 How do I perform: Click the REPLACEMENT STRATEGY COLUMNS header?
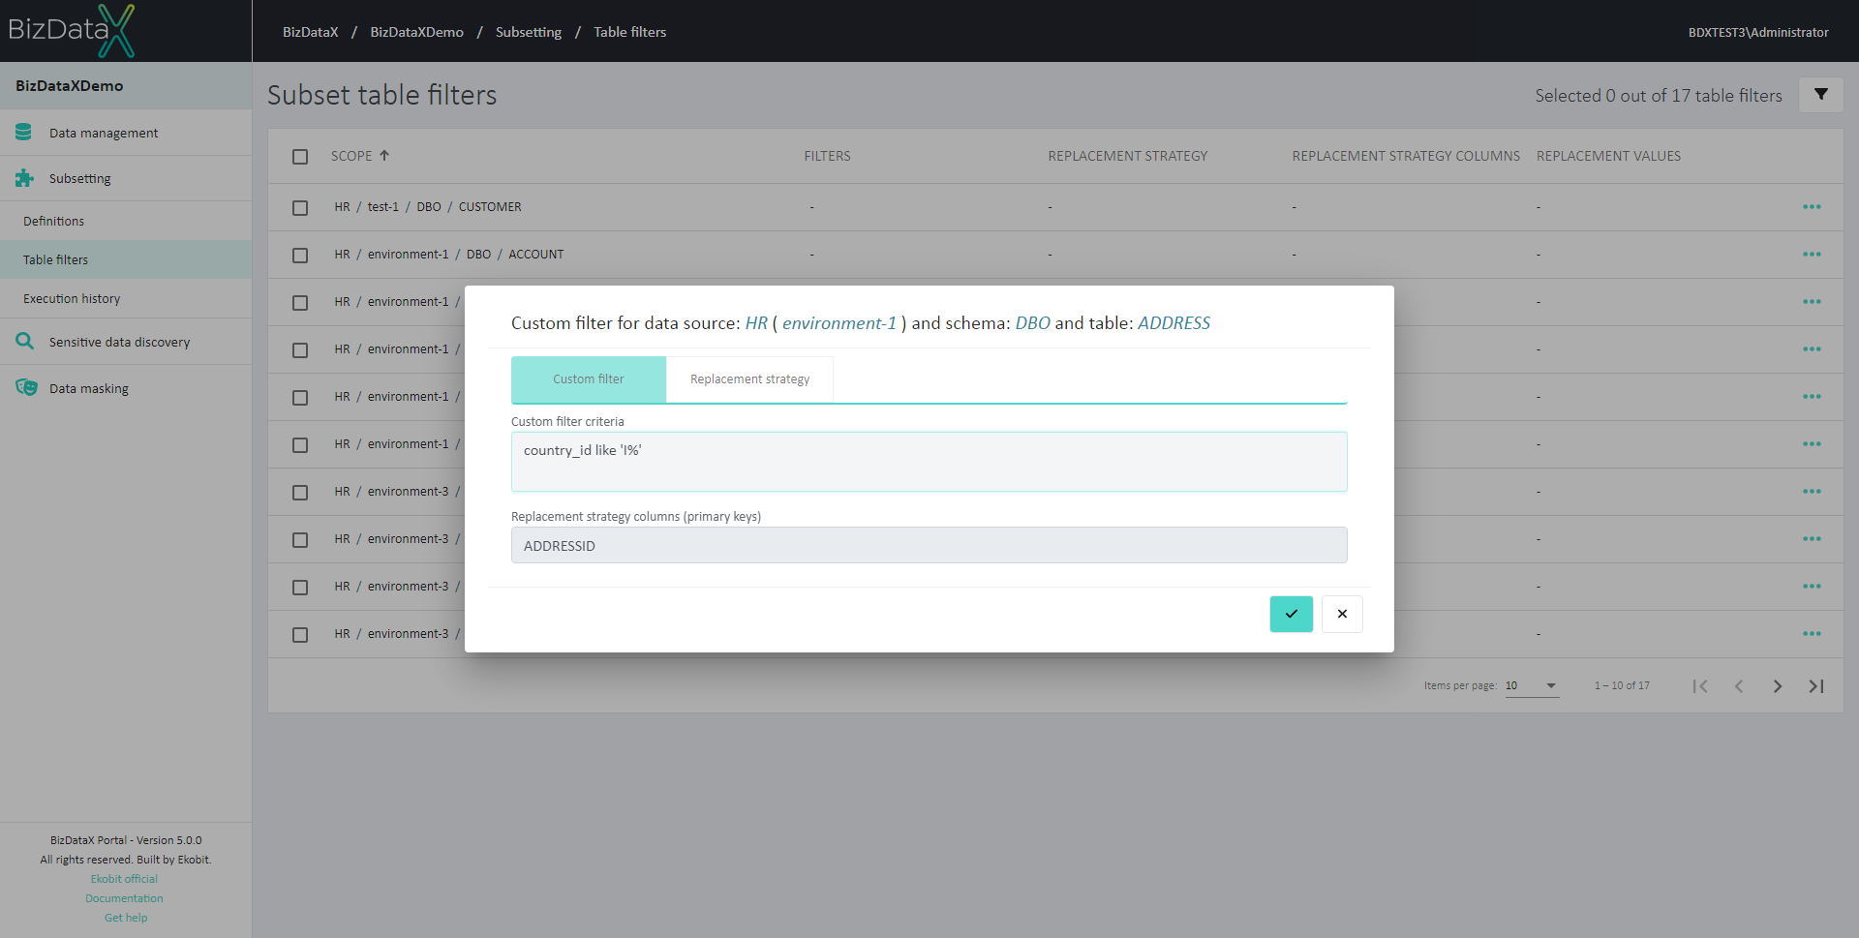click(1406, 156)
